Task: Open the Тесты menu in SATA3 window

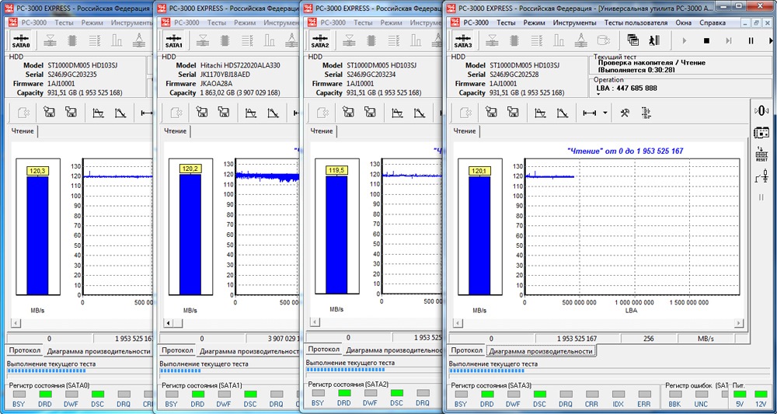Action: [x=506, y=23]
